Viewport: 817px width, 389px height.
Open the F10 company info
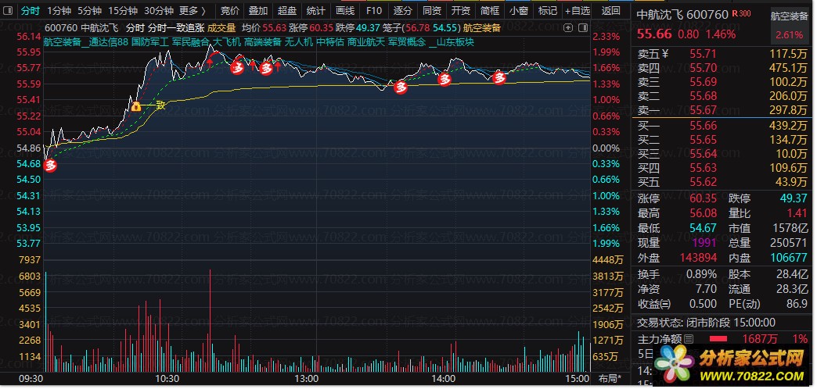click(373, 10)
